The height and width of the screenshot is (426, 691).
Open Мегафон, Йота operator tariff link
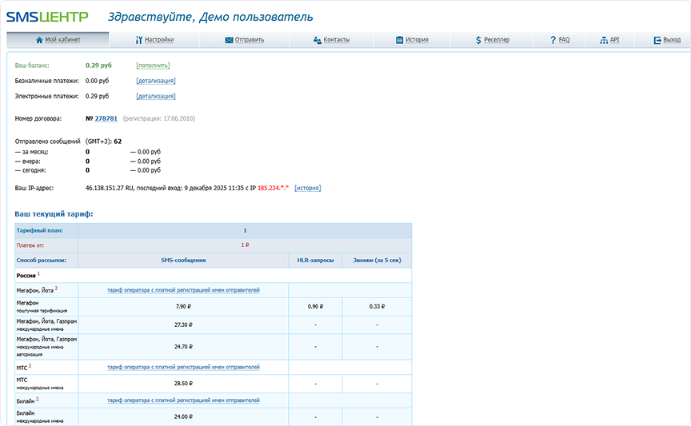(x=183, y=290)
